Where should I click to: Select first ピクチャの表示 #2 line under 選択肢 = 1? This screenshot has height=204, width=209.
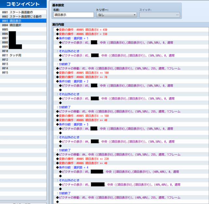[131, 42]
